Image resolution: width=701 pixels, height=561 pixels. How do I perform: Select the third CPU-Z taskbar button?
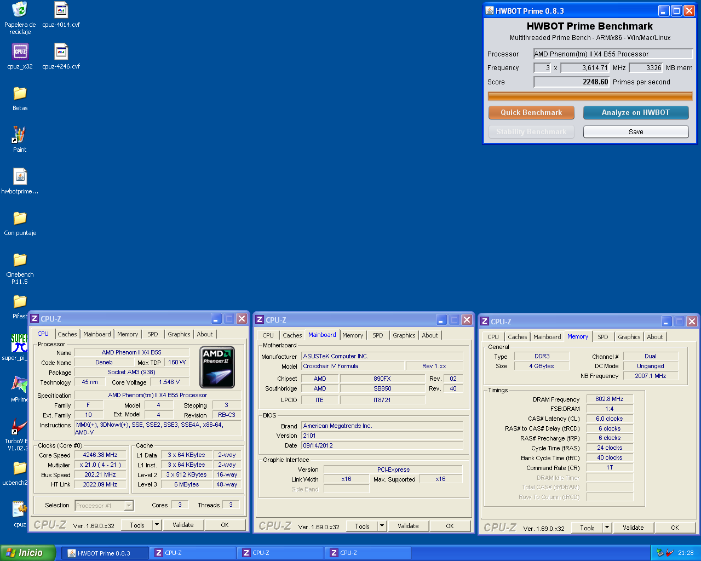369,553
